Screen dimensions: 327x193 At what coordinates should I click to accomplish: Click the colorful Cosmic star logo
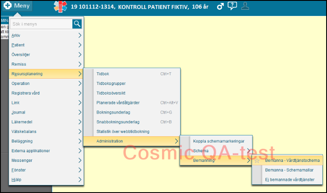tap(61, 7)
